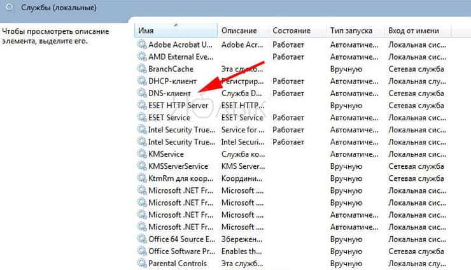Click the Регистрир... description of DHCP-клиент
This screenshot has width=471, height=270.
coord(243,81)
